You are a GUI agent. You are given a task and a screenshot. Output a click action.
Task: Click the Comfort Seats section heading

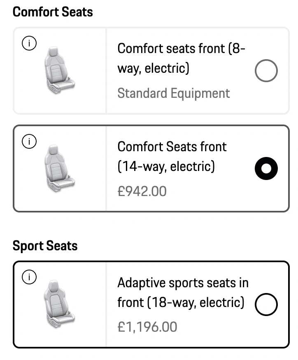(52, 12)
